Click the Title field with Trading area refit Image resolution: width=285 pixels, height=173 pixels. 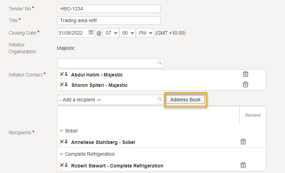tap(108, 20)
